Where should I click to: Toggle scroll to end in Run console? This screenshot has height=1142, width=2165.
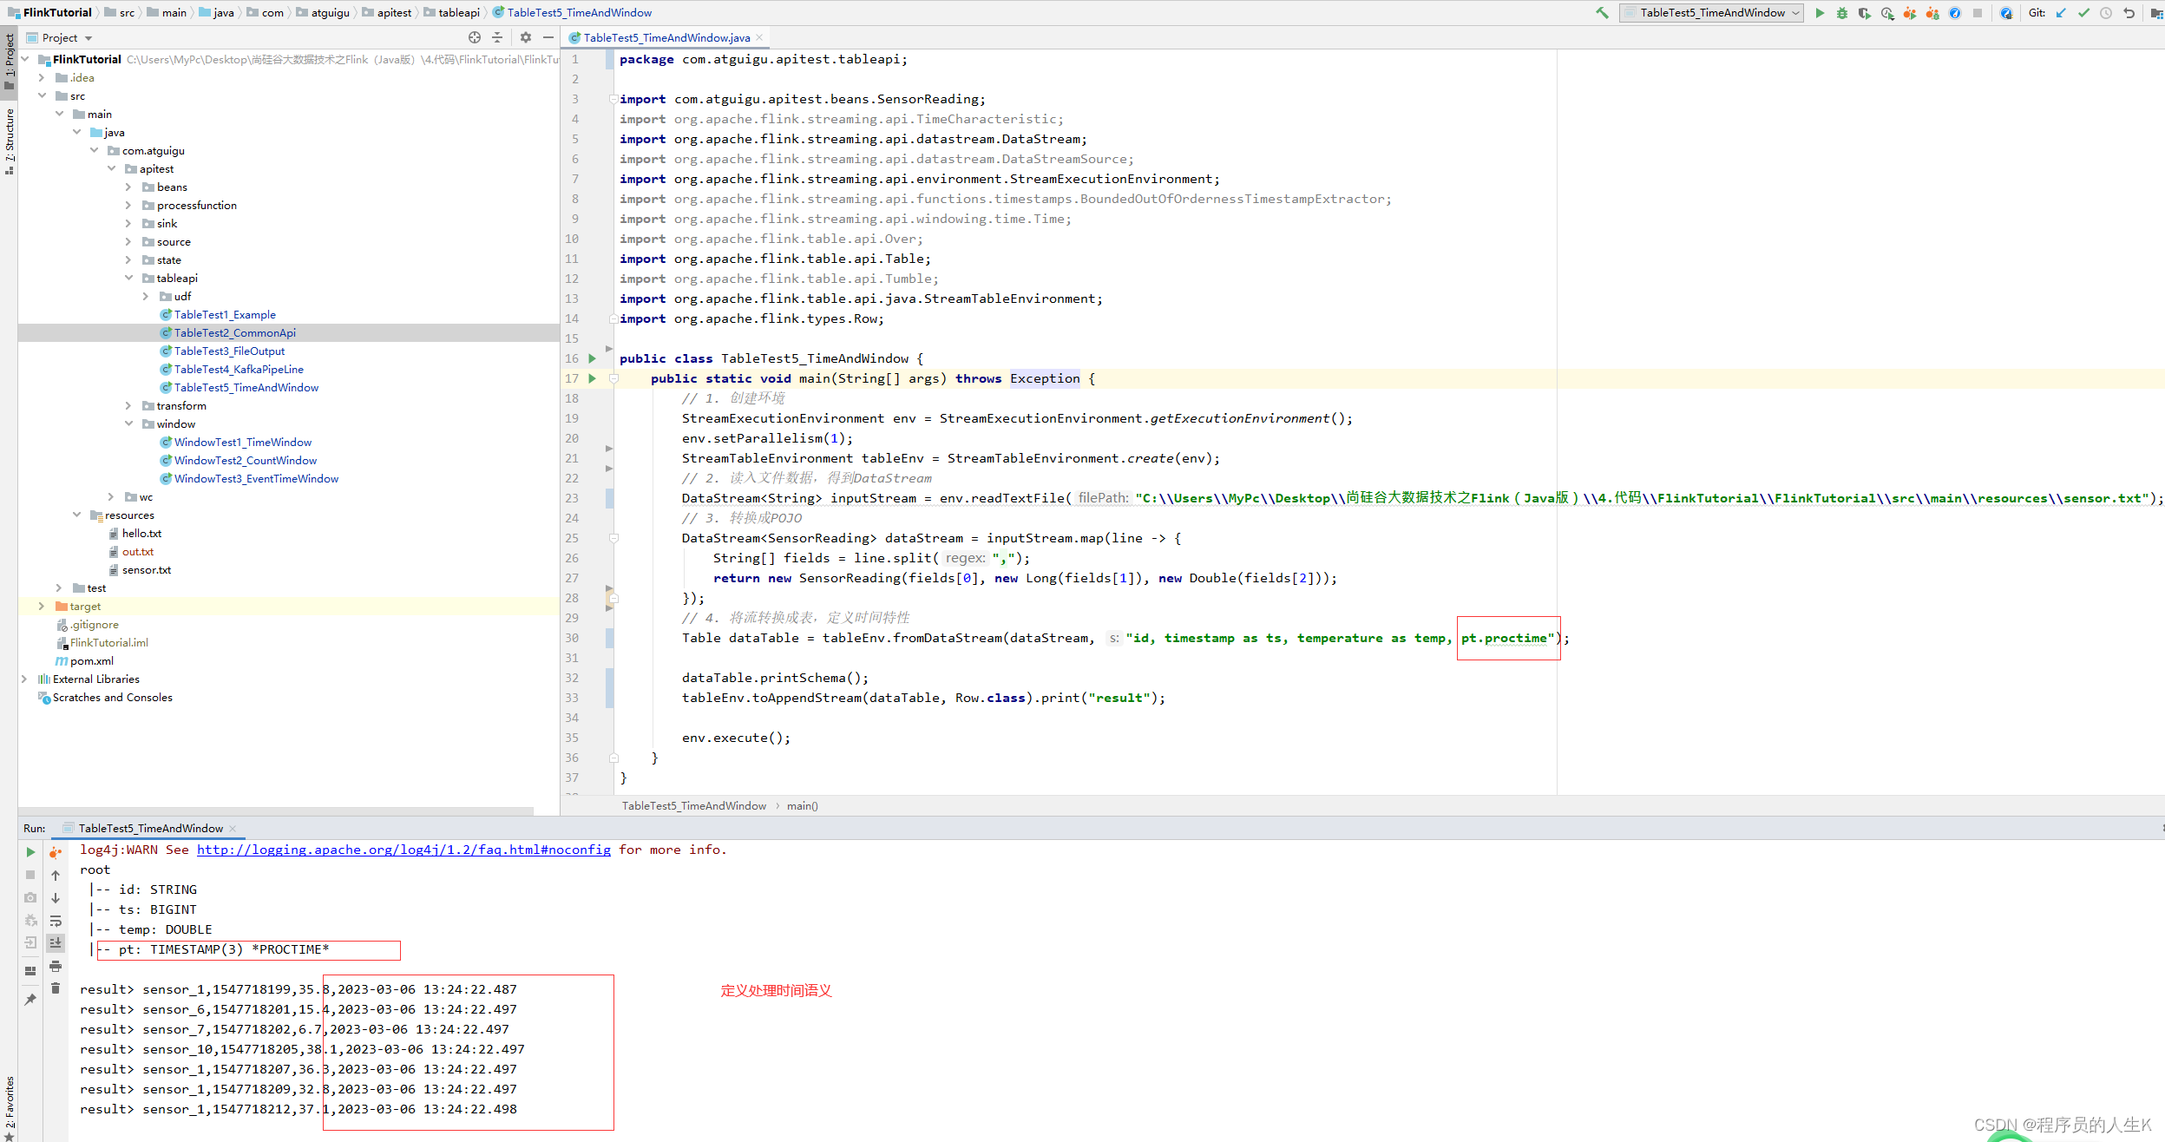click(56, 942)
